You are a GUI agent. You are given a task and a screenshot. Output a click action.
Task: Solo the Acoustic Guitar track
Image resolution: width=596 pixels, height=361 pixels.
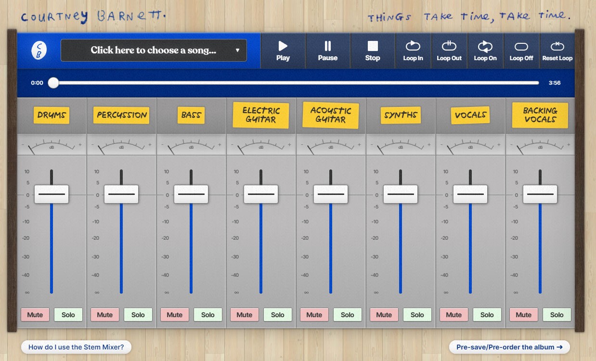[348, 315]
